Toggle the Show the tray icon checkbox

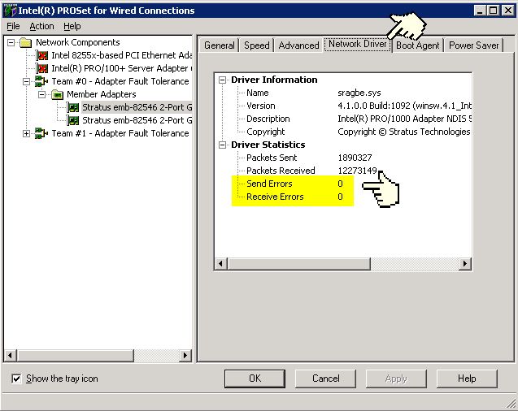pos(16,379)
